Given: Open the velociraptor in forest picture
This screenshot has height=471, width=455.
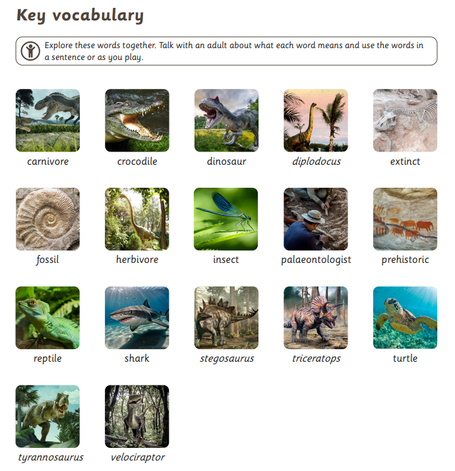Looking at the screenshot, I should coord(137,416).
